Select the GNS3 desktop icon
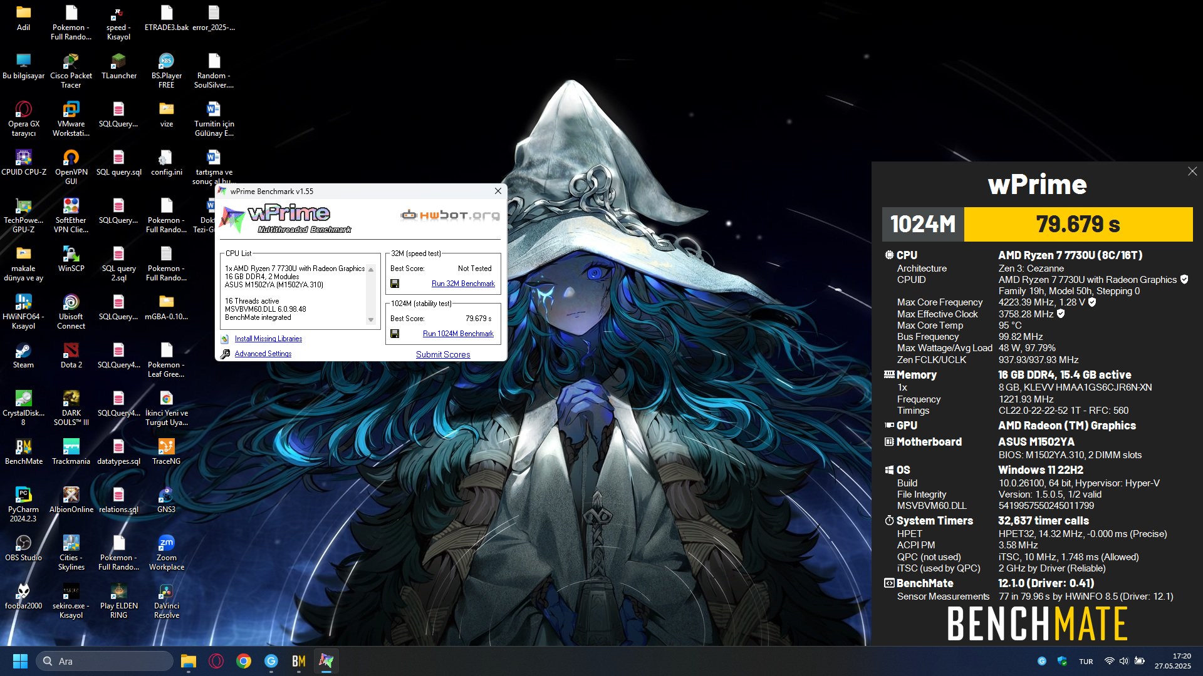This screenshot has height=676, width=1203. point(166,499)
